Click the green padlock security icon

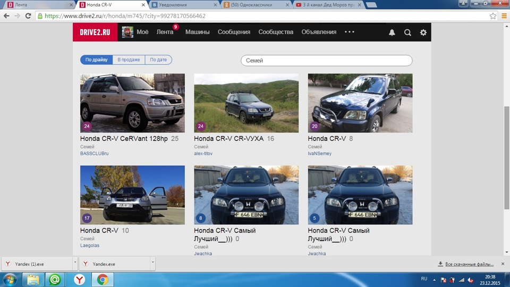[40, 15]
